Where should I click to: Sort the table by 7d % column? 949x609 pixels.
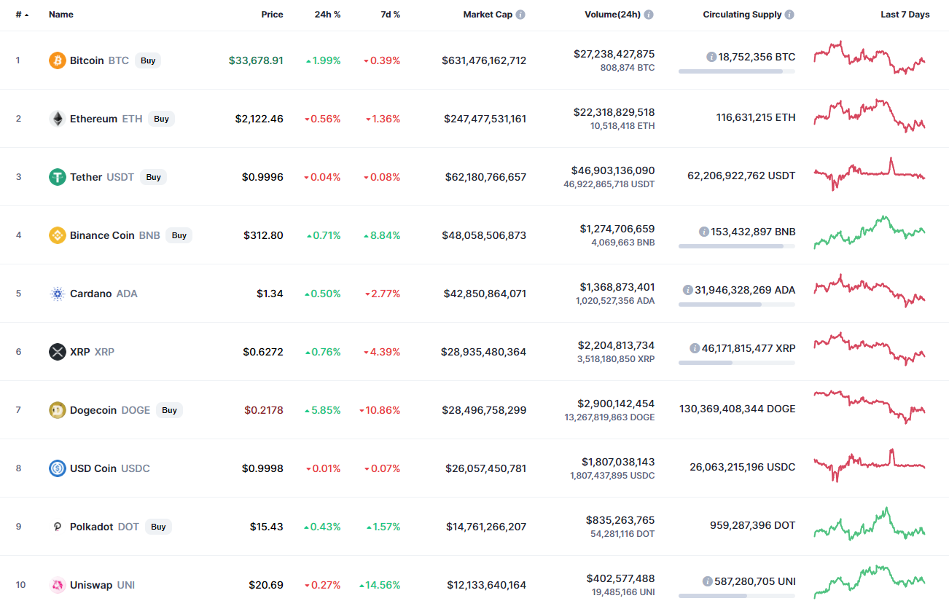tap(390, 15)
